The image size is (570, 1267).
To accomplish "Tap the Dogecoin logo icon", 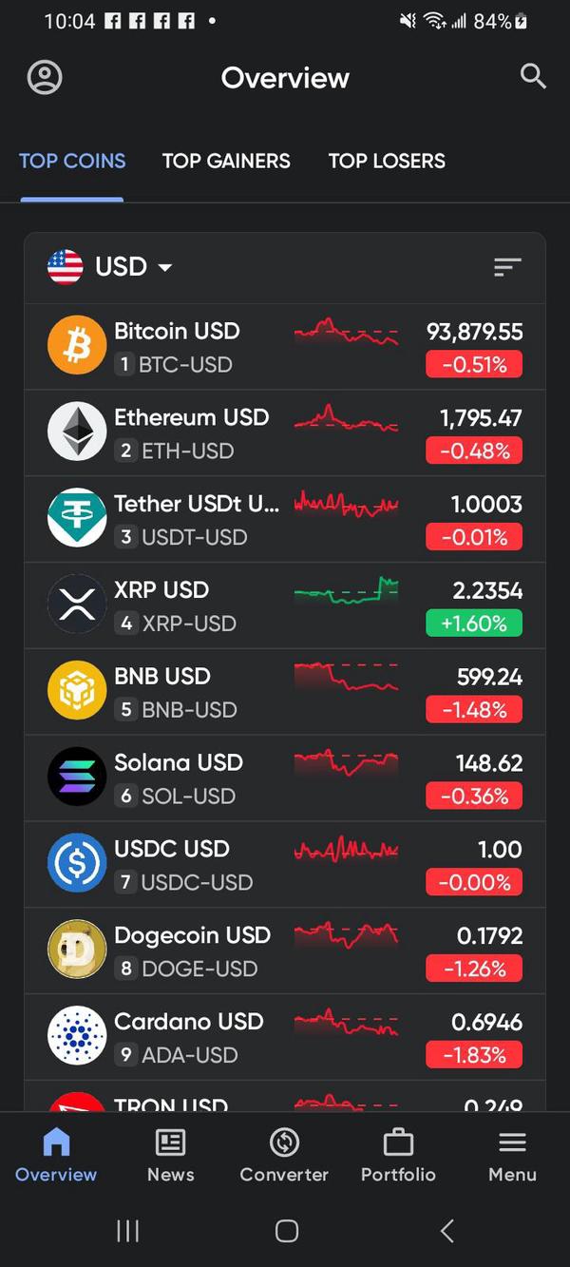I will 77,950.
